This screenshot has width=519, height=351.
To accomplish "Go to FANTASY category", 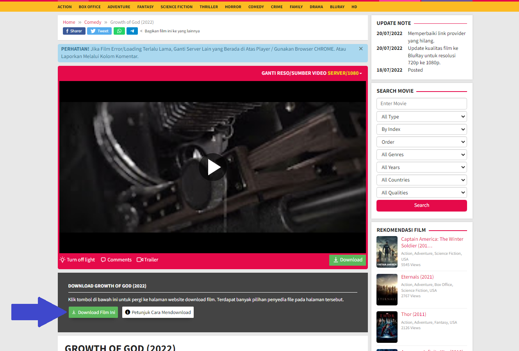I will [146, 7].
